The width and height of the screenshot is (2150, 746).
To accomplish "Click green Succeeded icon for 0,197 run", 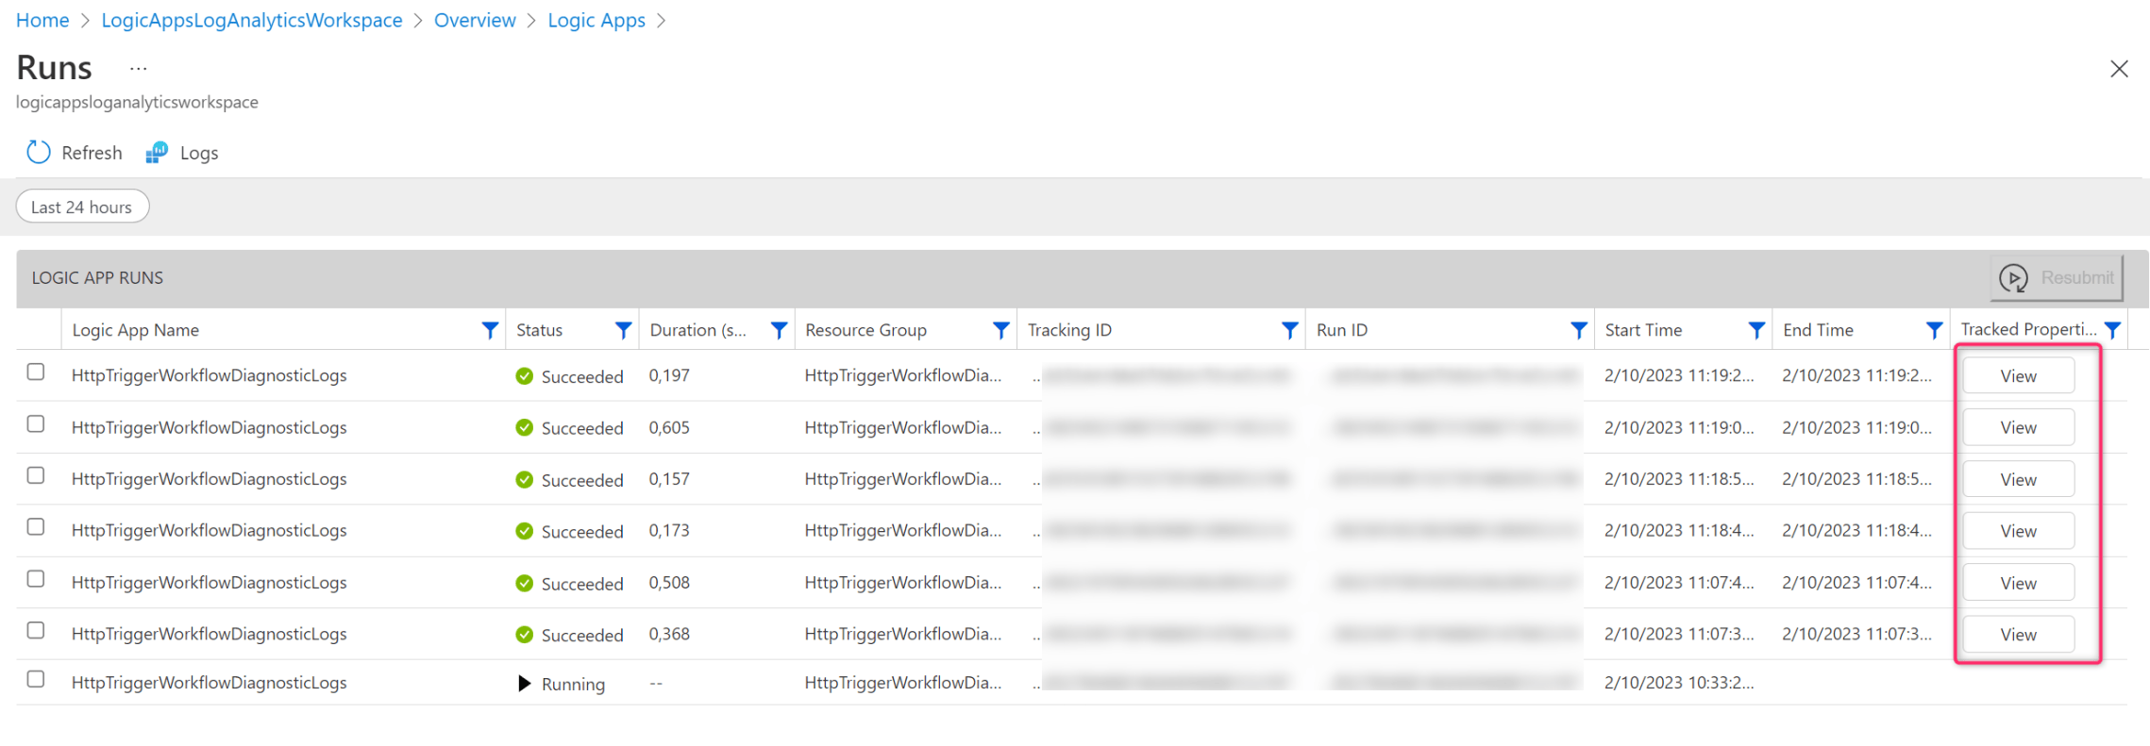I will [x=525, y=376].
